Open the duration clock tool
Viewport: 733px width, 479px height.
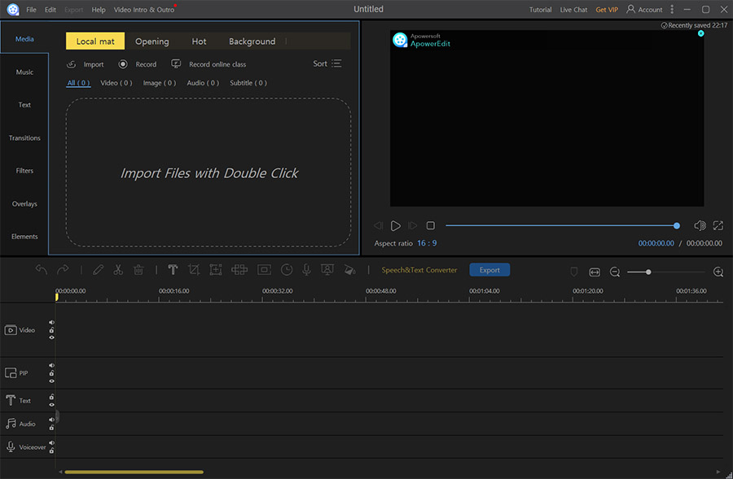point(287,270)
